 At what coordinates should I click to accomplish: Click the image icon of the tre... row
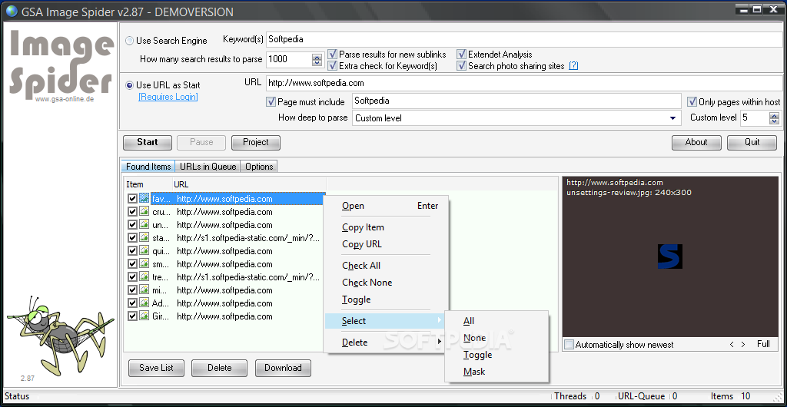144,276
